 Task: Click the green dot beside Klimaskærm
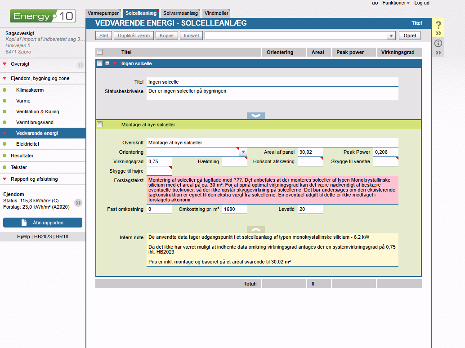pyautogui.click(x=5, y=90)
